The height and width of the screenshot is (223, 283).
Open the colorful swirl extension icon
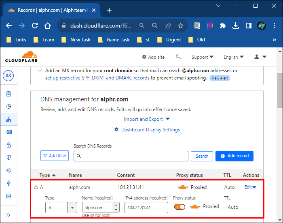[210, 26]
